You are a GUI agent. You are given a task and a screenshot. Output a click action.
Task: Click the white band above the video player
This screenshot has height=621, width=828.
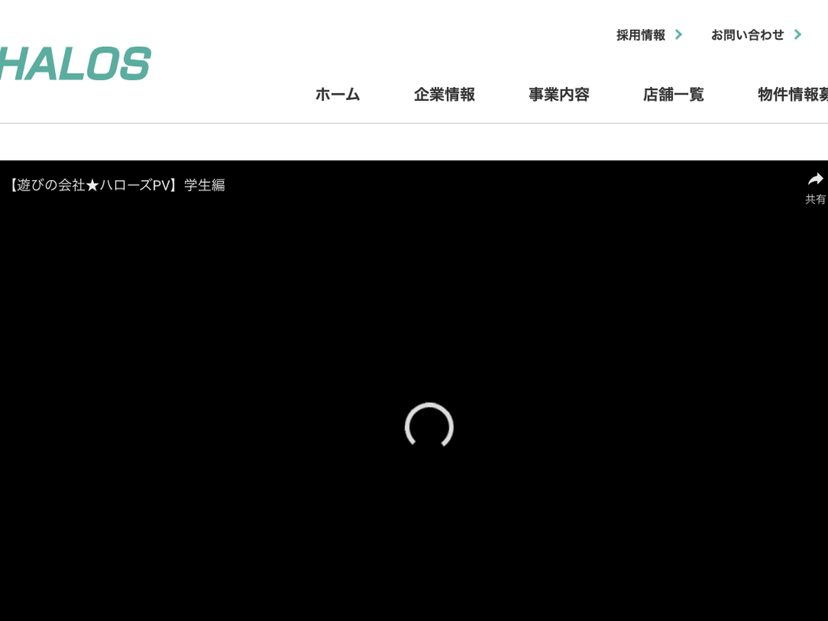[414, 143]
